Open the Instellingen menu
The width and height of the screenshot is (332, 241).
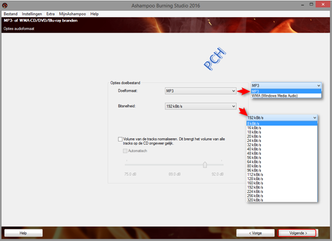[x=32, y=14]
